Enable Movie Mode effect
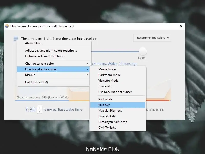Screen dimensions: 205x154 click(x=118, y=69)
